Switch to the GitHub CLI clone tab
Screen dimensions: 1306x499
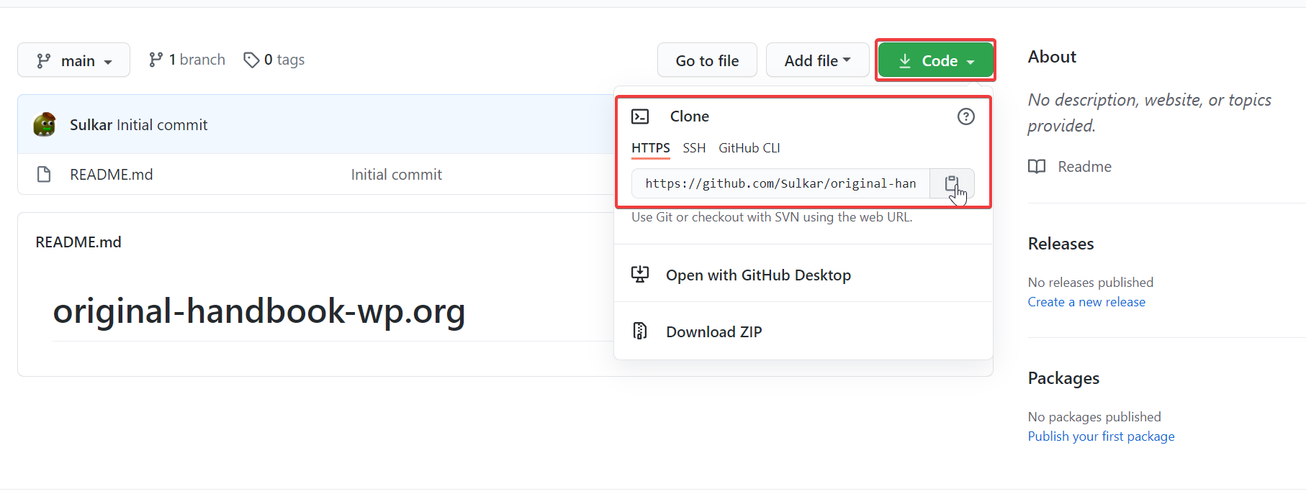coord(749,148)
